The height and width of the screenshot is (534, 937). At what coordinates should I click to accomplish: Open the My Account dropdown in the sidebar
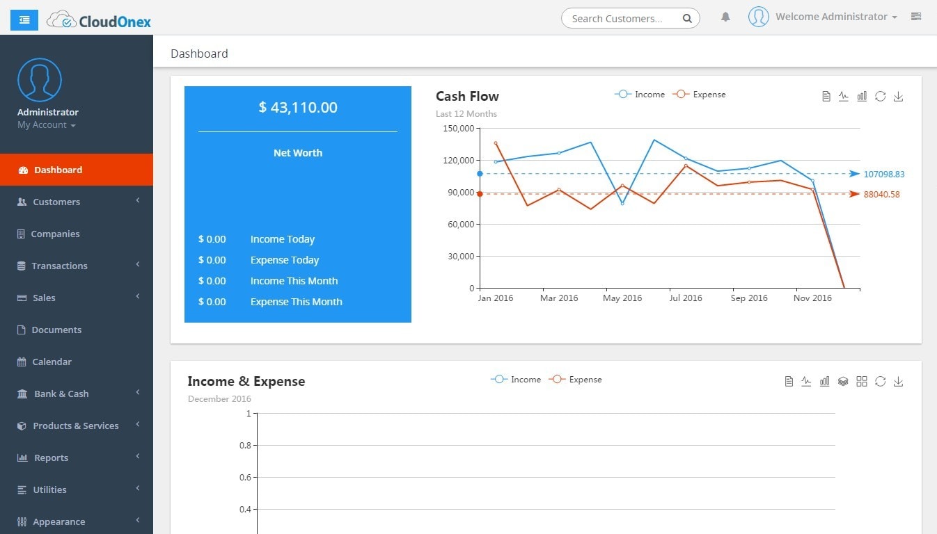(47, 125)
